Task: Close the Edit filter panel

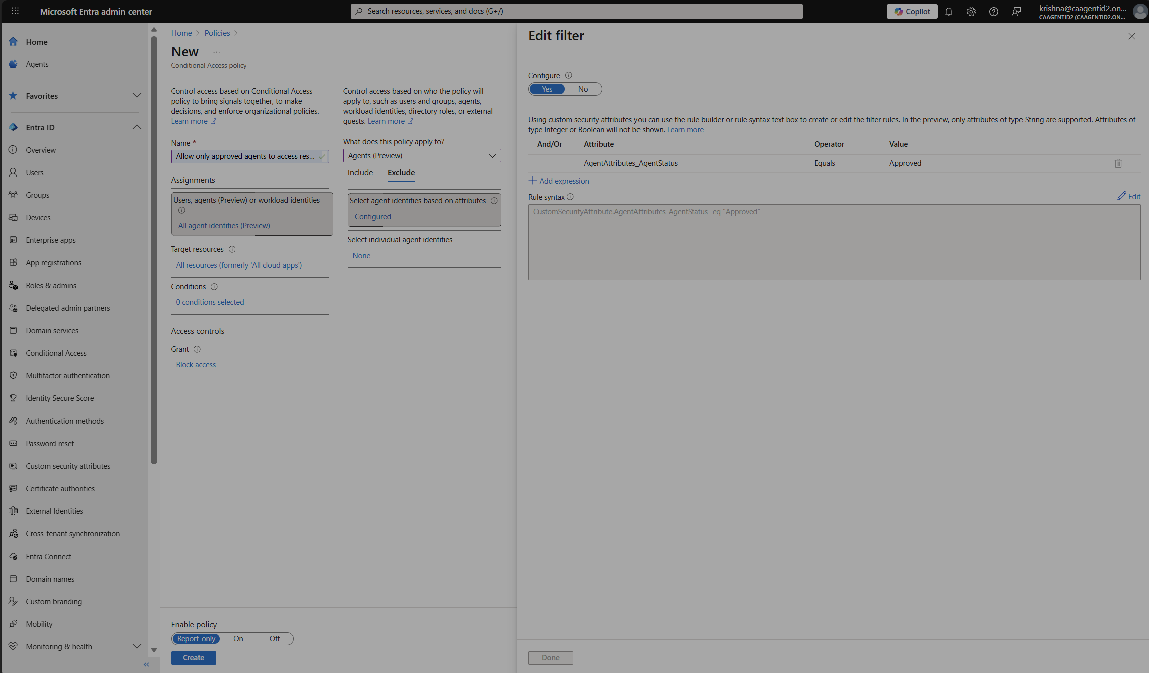Action: [1131, 36]
